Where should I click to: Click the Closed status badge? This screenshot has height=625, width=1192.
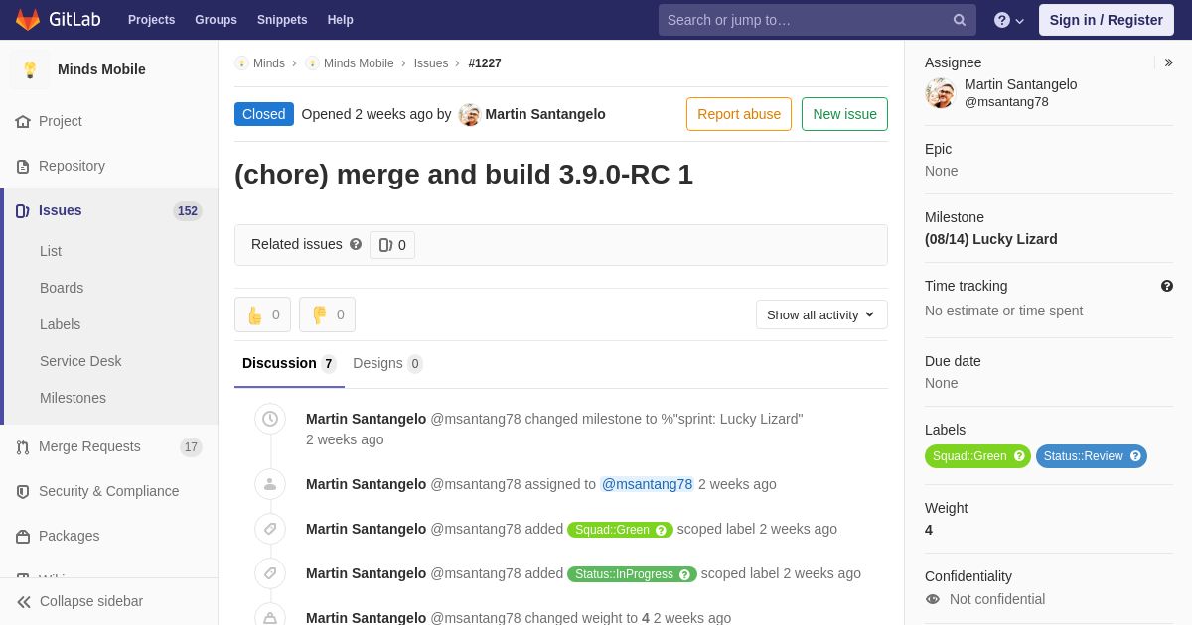264,114
